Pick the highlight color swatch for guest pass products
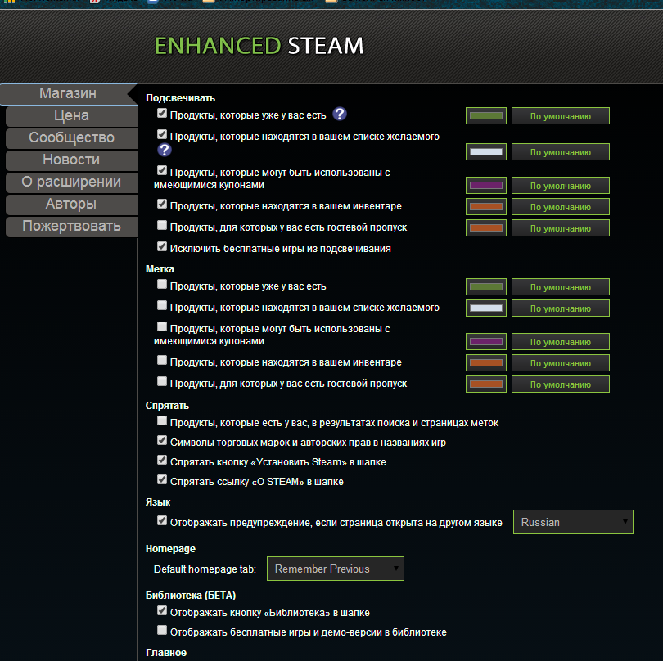Viewport: 663px width, 661px height. click(x=486, y=227)
